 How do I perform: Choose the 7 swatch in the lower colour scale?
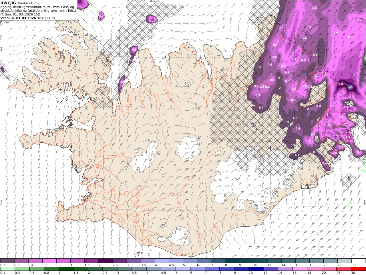pos(212,269)
